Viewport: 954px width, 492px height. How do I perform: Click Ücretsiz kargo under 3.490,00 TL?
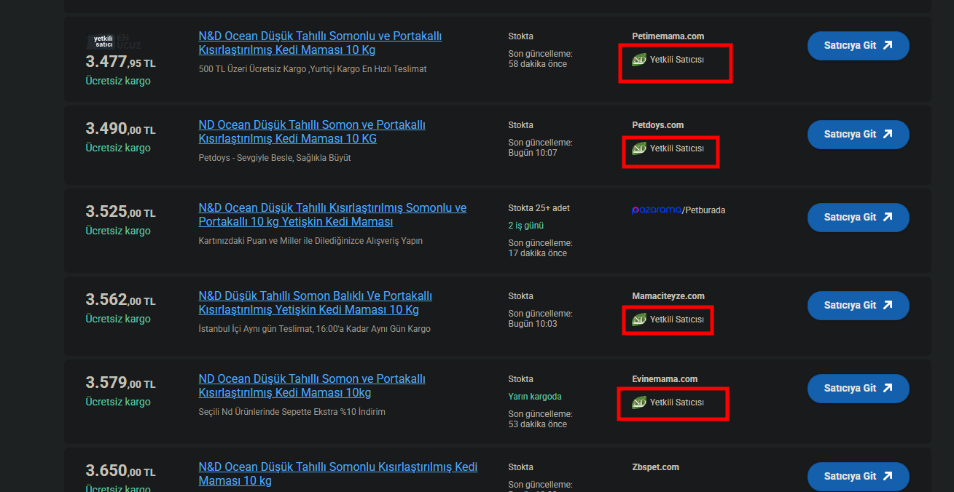pyautogui.click(x=118, y=148)
